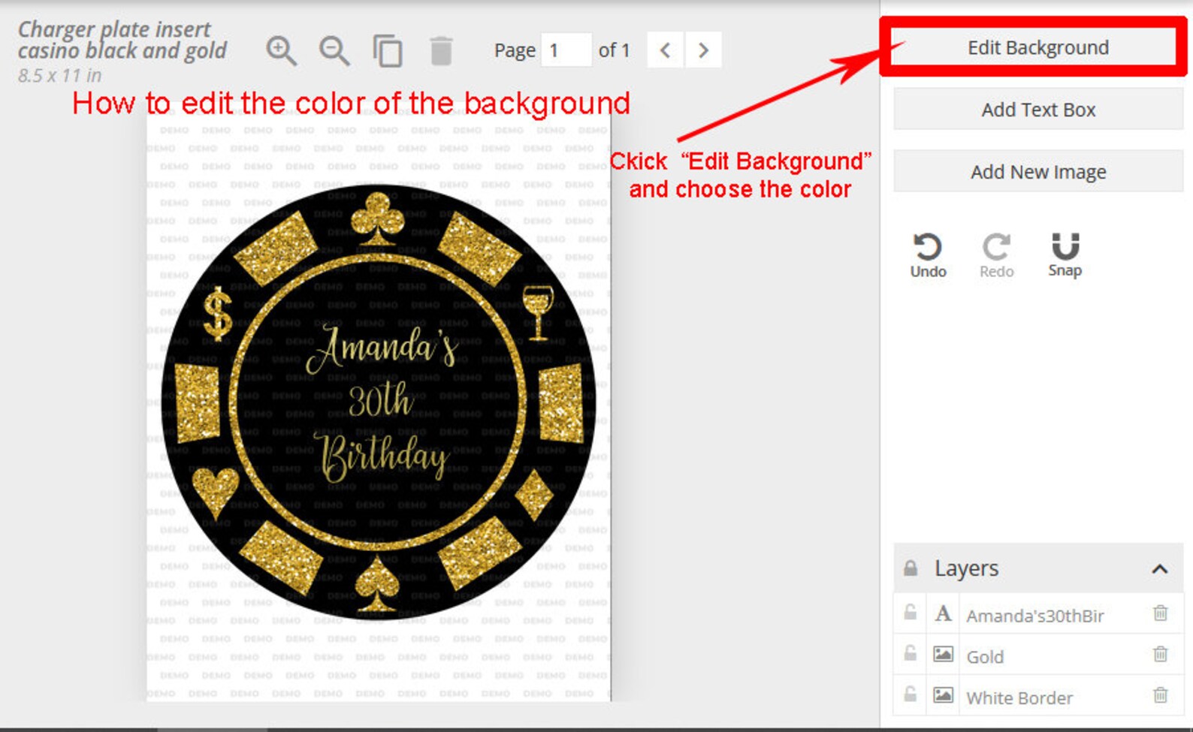Screen dimensions: 1193x732
Task: Duplicate page using the copy icon
Action: click(388, 51)
